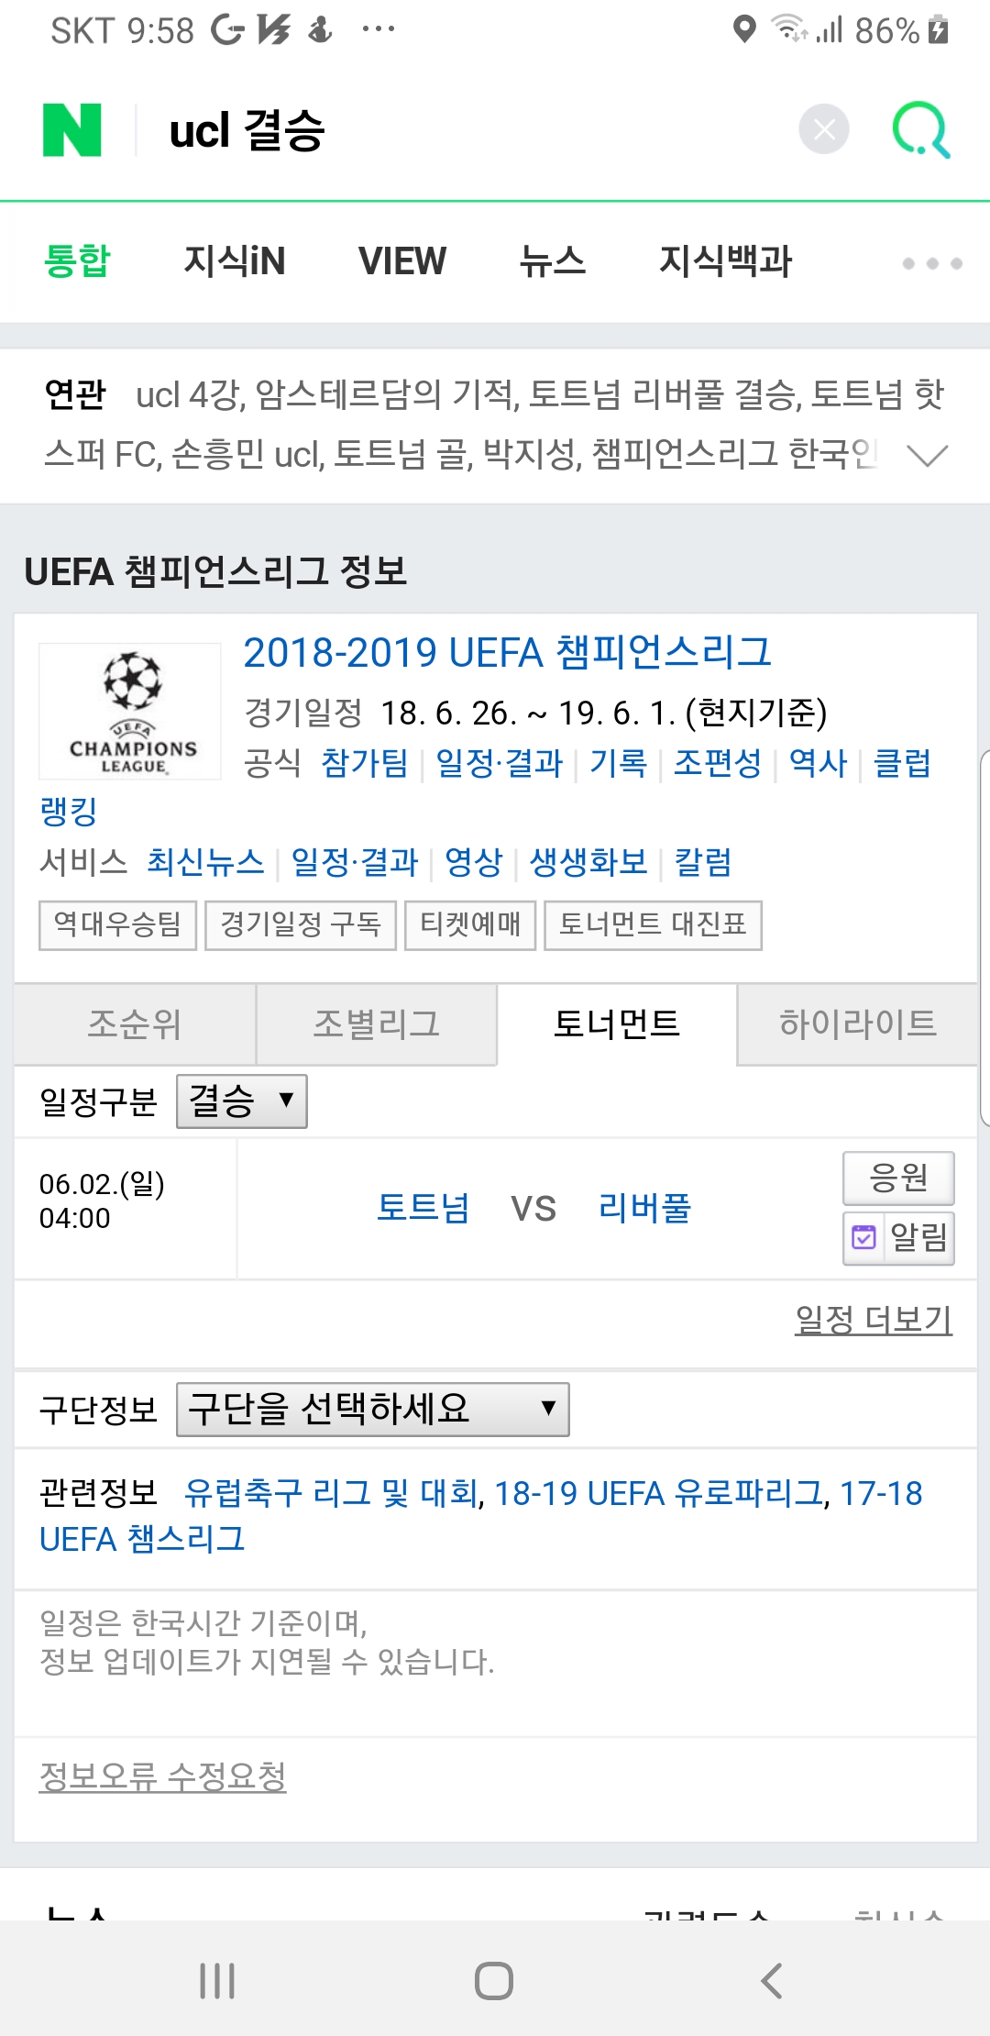Tap the green Naver N logo
Viewport: 990px width, 2036px height.
(71, 129)
